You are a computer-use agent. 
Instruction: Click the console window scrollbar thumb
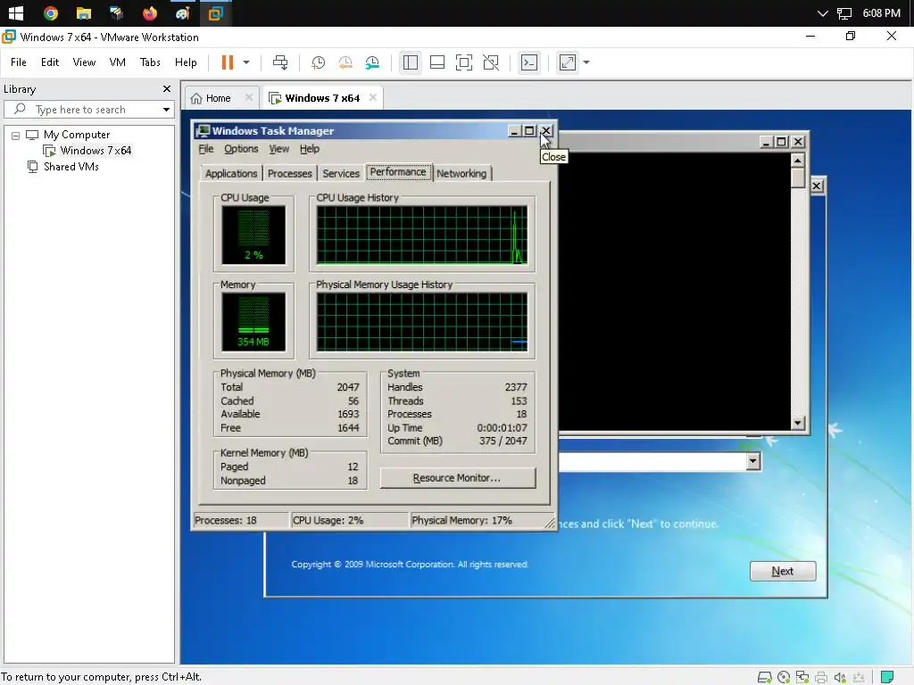(798, 177)
